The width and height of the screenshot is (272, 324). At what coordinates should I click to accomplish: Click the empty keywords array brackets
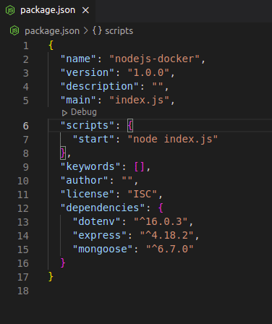(140, 167)
